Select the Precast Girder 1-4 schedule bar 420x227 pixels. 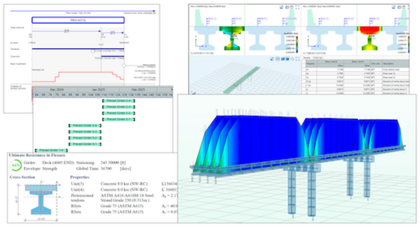click(51, 150)
